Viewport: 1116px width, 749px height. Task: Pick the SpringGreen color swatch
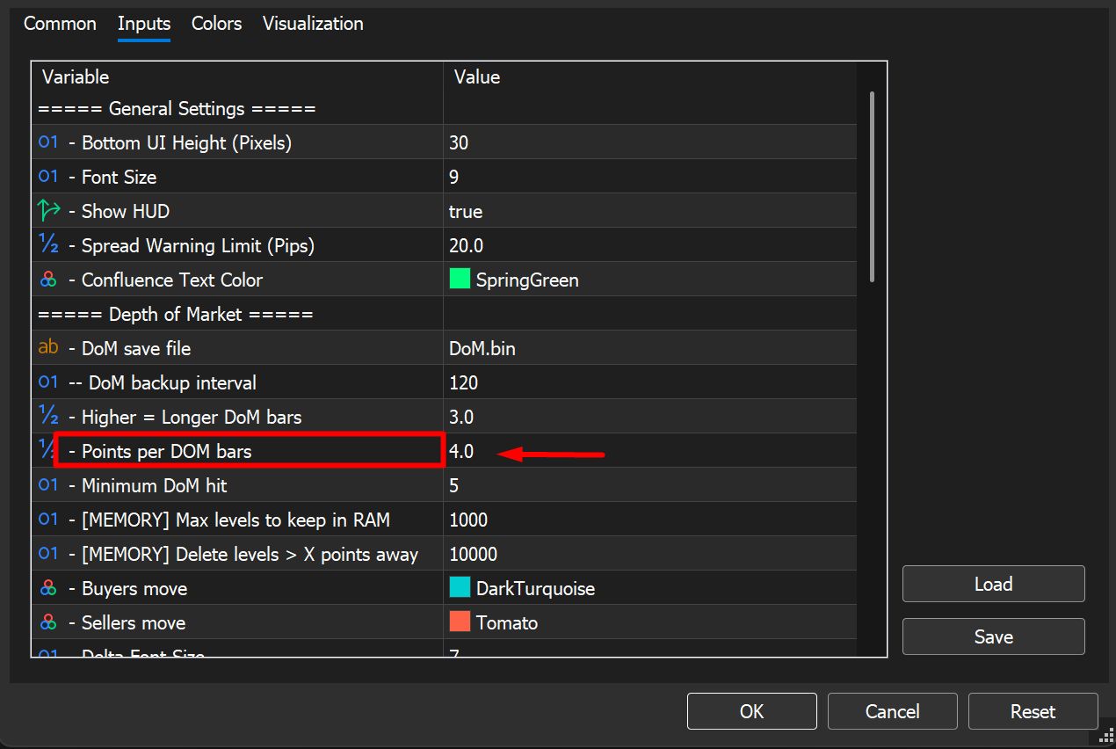(460, 280)
